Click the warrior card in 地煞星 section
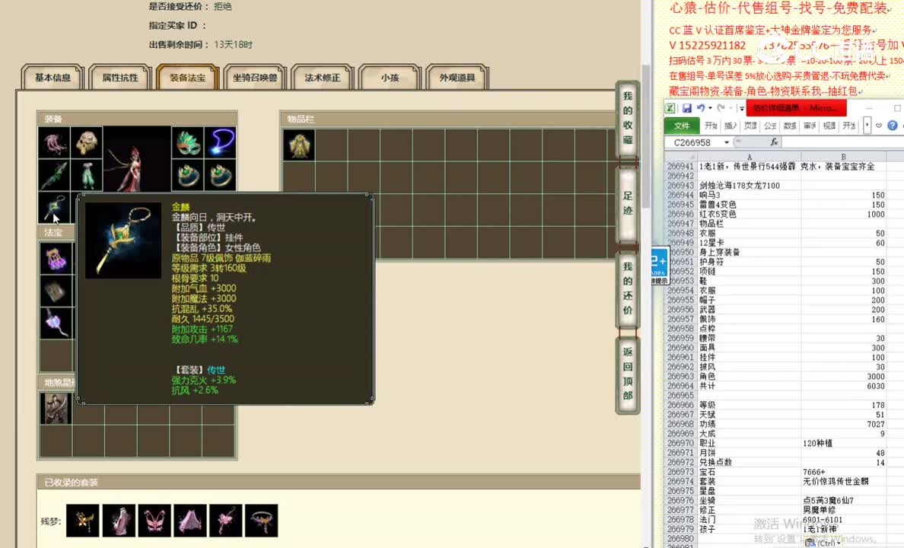 [56, 408]
